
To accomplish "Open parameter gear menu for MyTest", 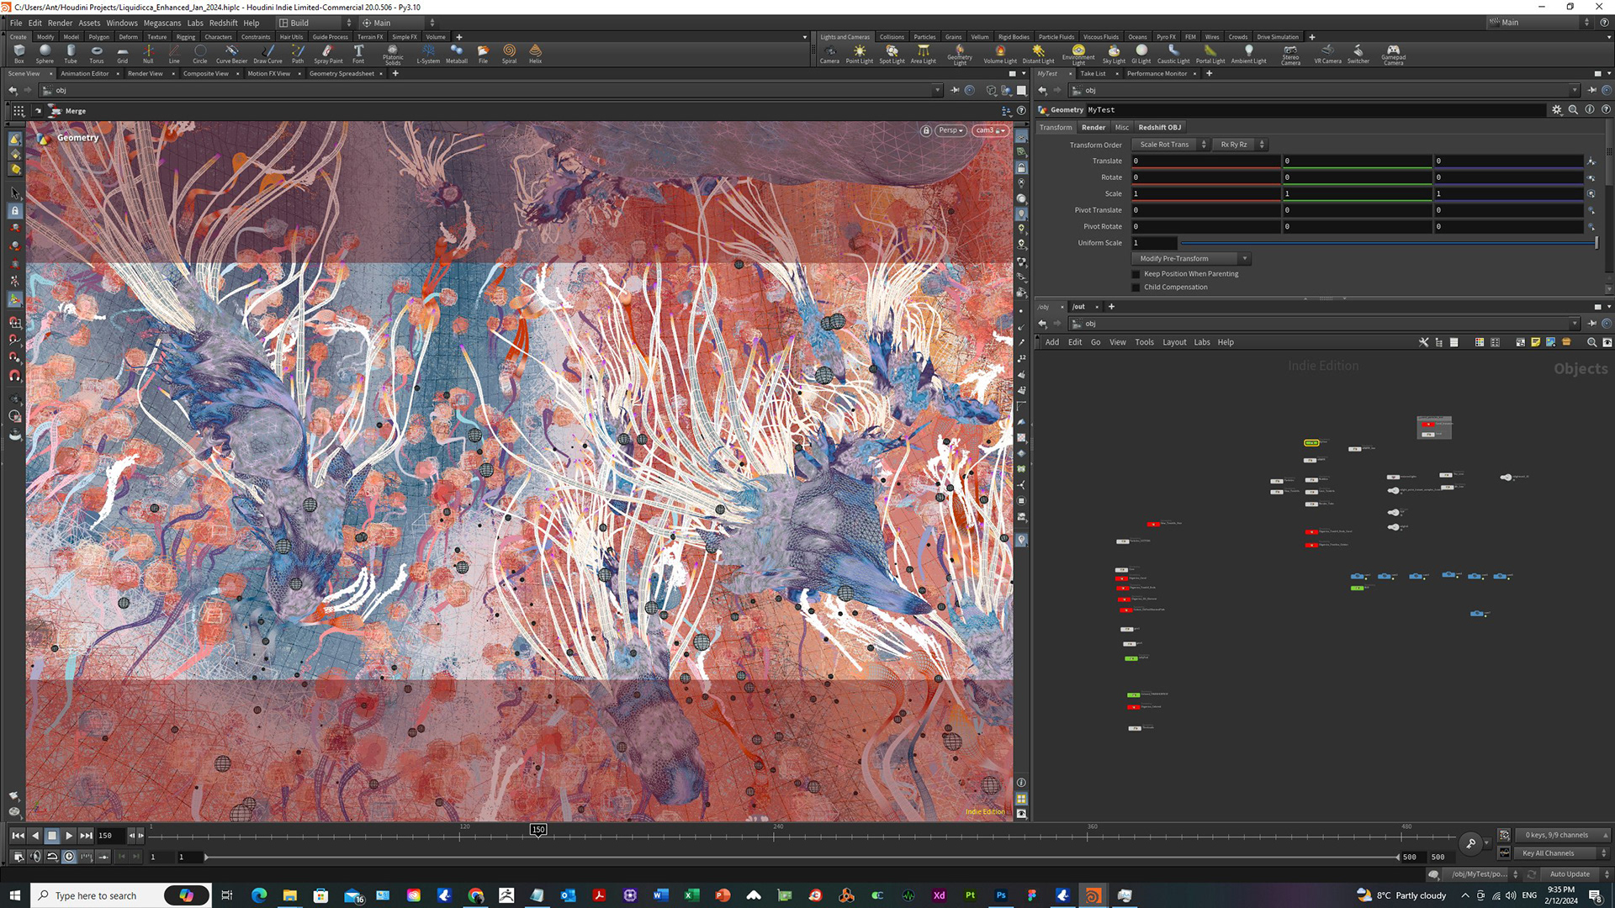I will point(1556,109).
